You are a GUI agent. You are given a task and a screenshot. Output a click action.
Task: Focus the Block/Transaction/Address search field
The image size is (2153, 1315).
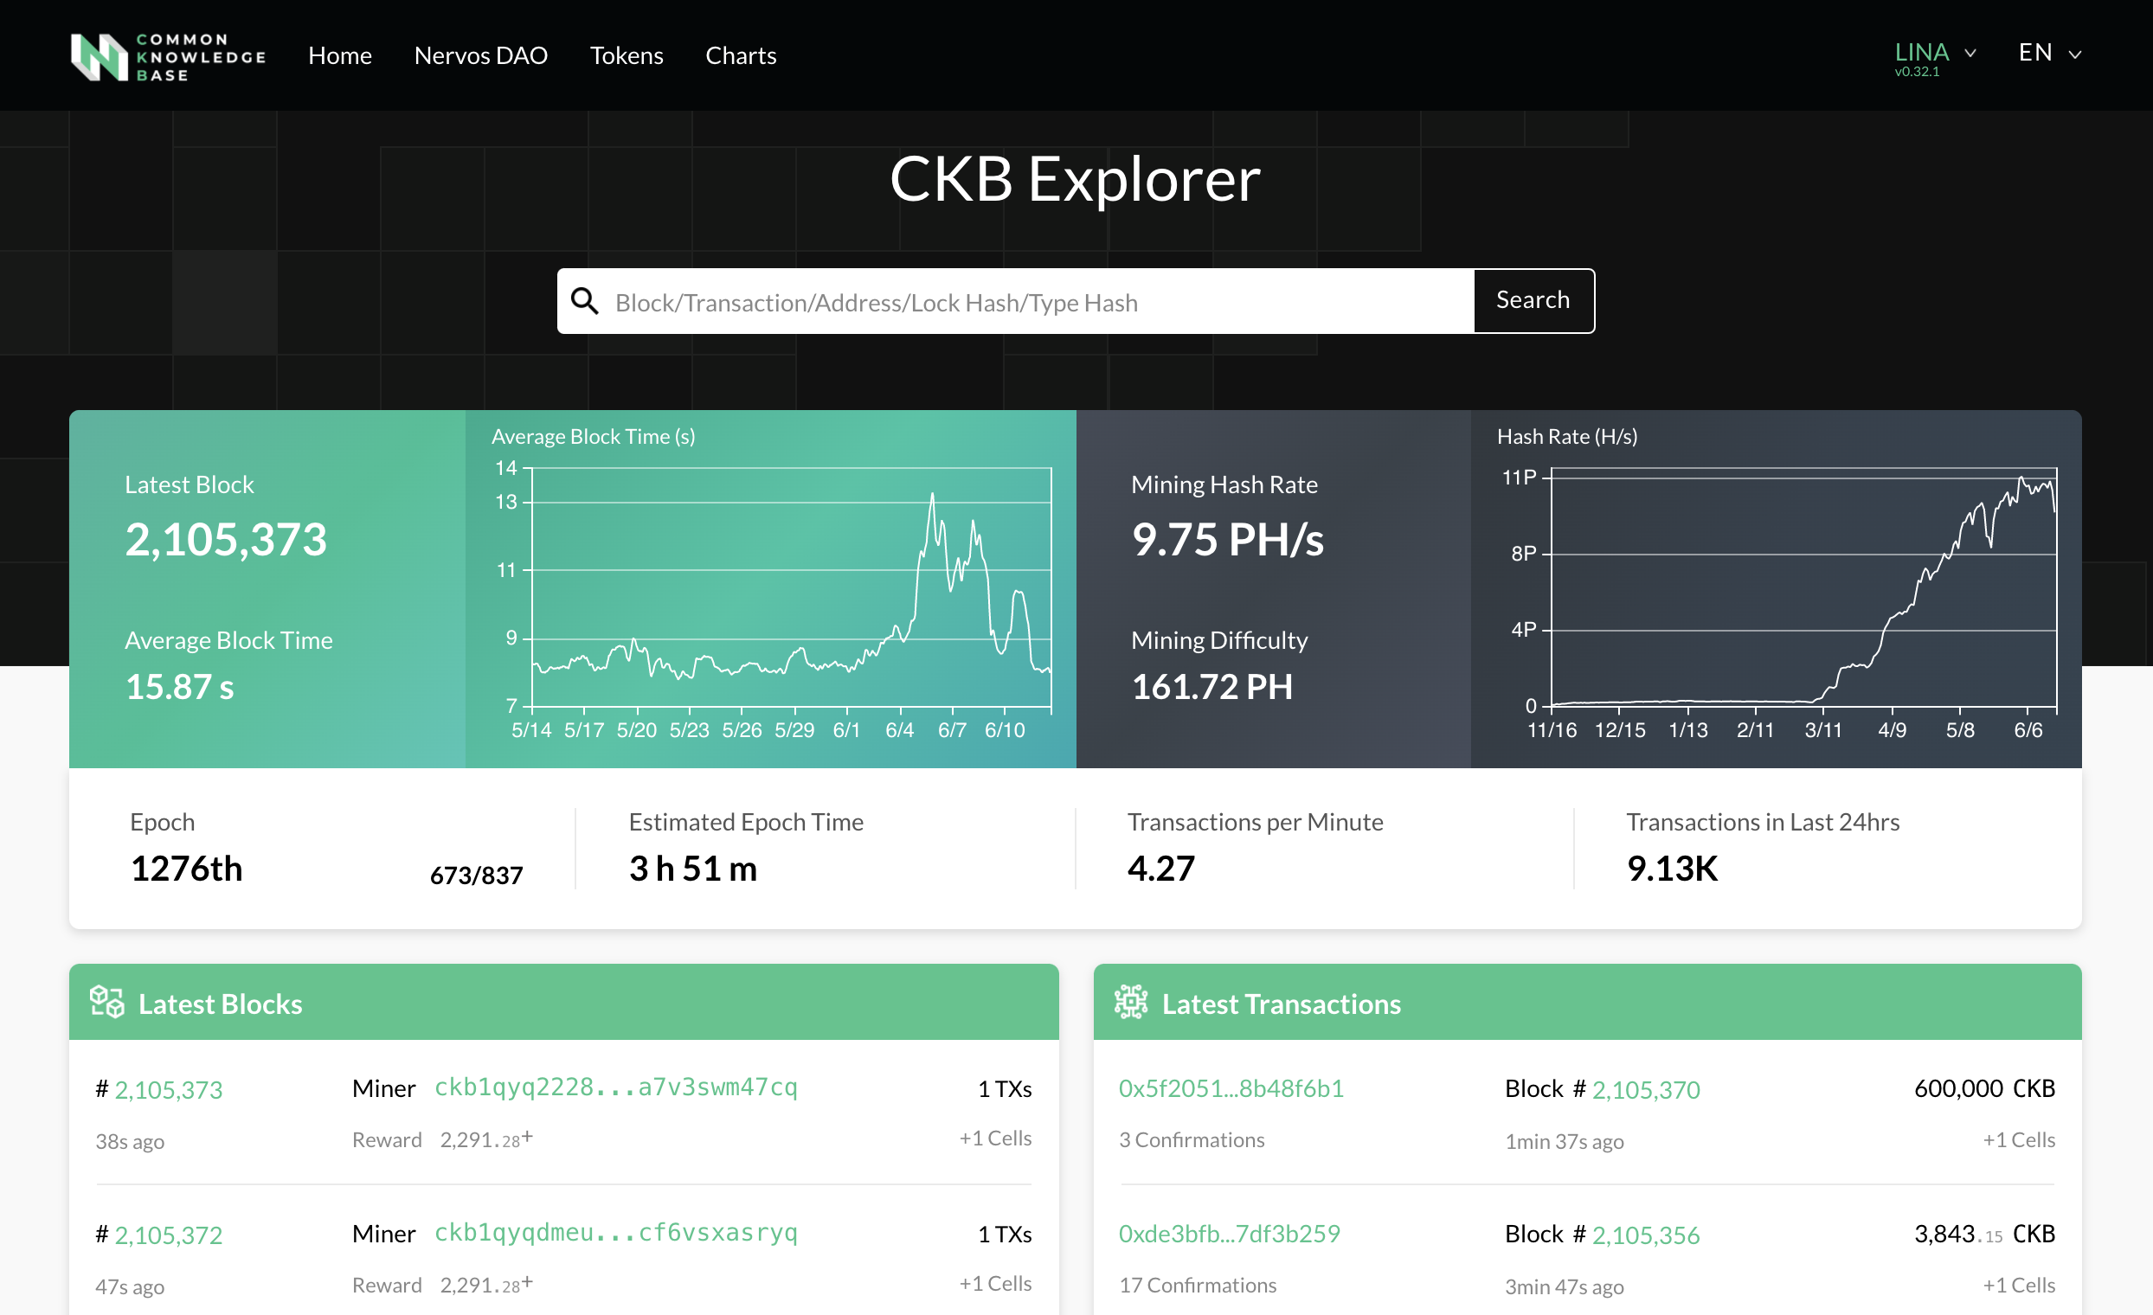(x=1015, y=301)
